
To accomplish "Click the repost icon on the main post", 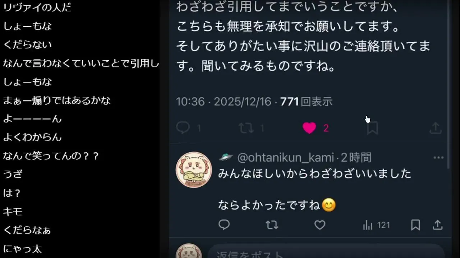I will pos(247,128).
